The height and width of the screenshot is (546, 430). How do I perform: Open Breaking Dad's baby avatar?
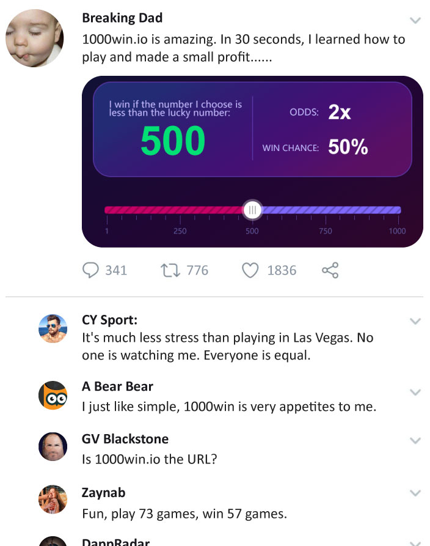pyautogui.click(x=34, y=39)
